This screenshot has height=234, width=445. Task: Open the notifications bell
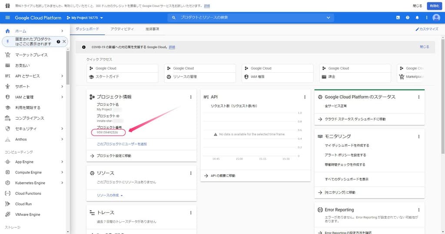417,17
